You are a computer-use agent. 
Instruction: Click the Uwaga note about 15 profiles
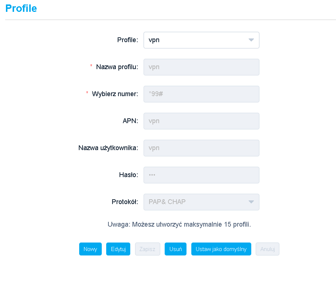click(x=179, y=224)
